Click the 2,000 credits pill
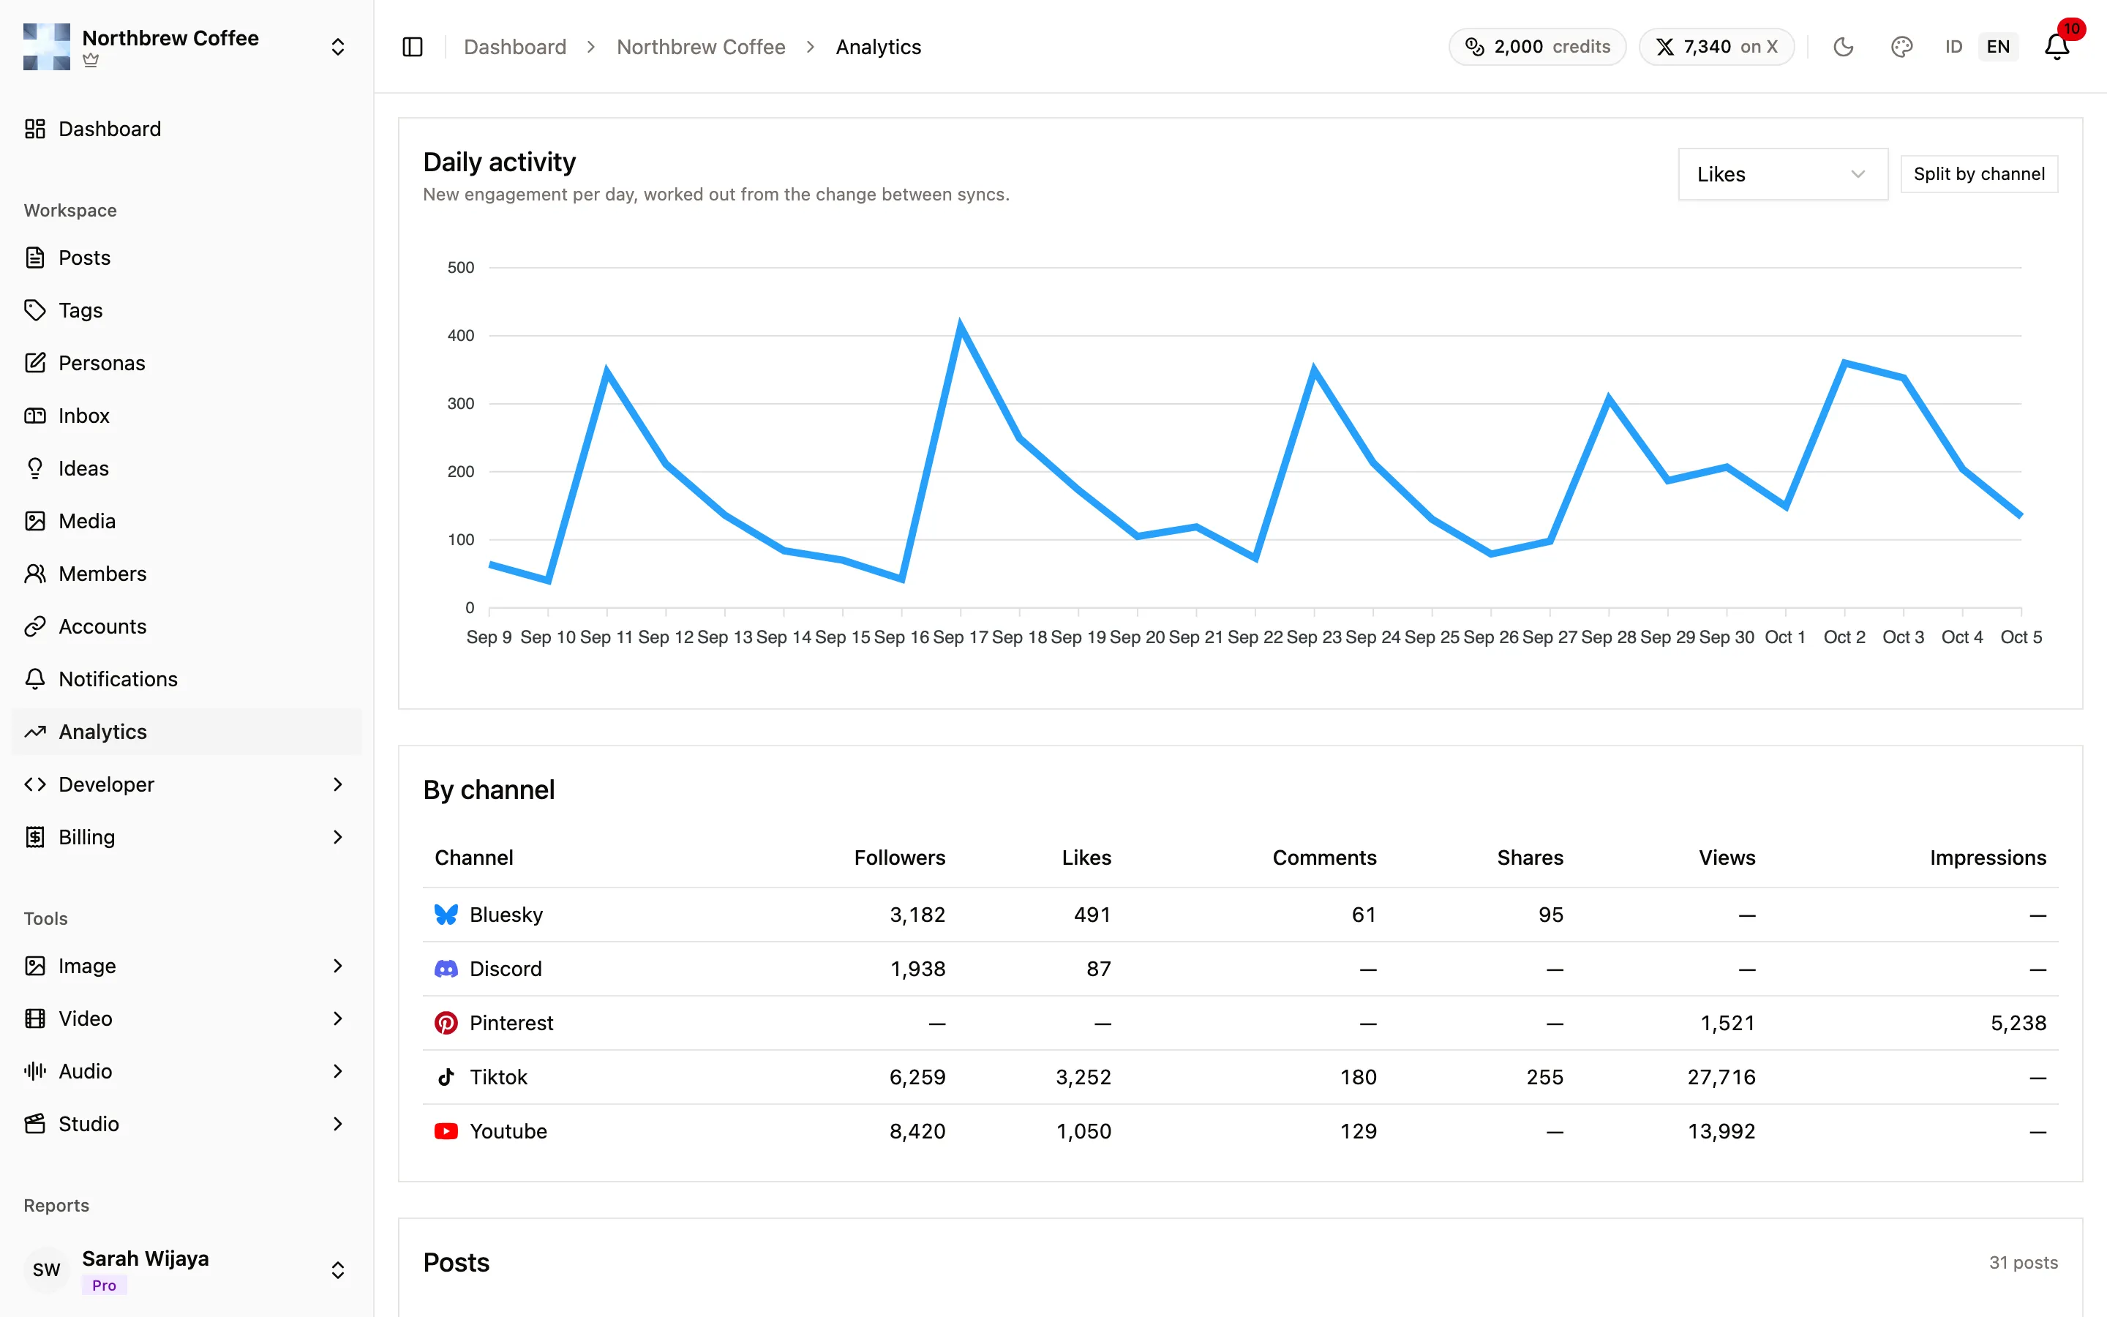 [1538, 47]
